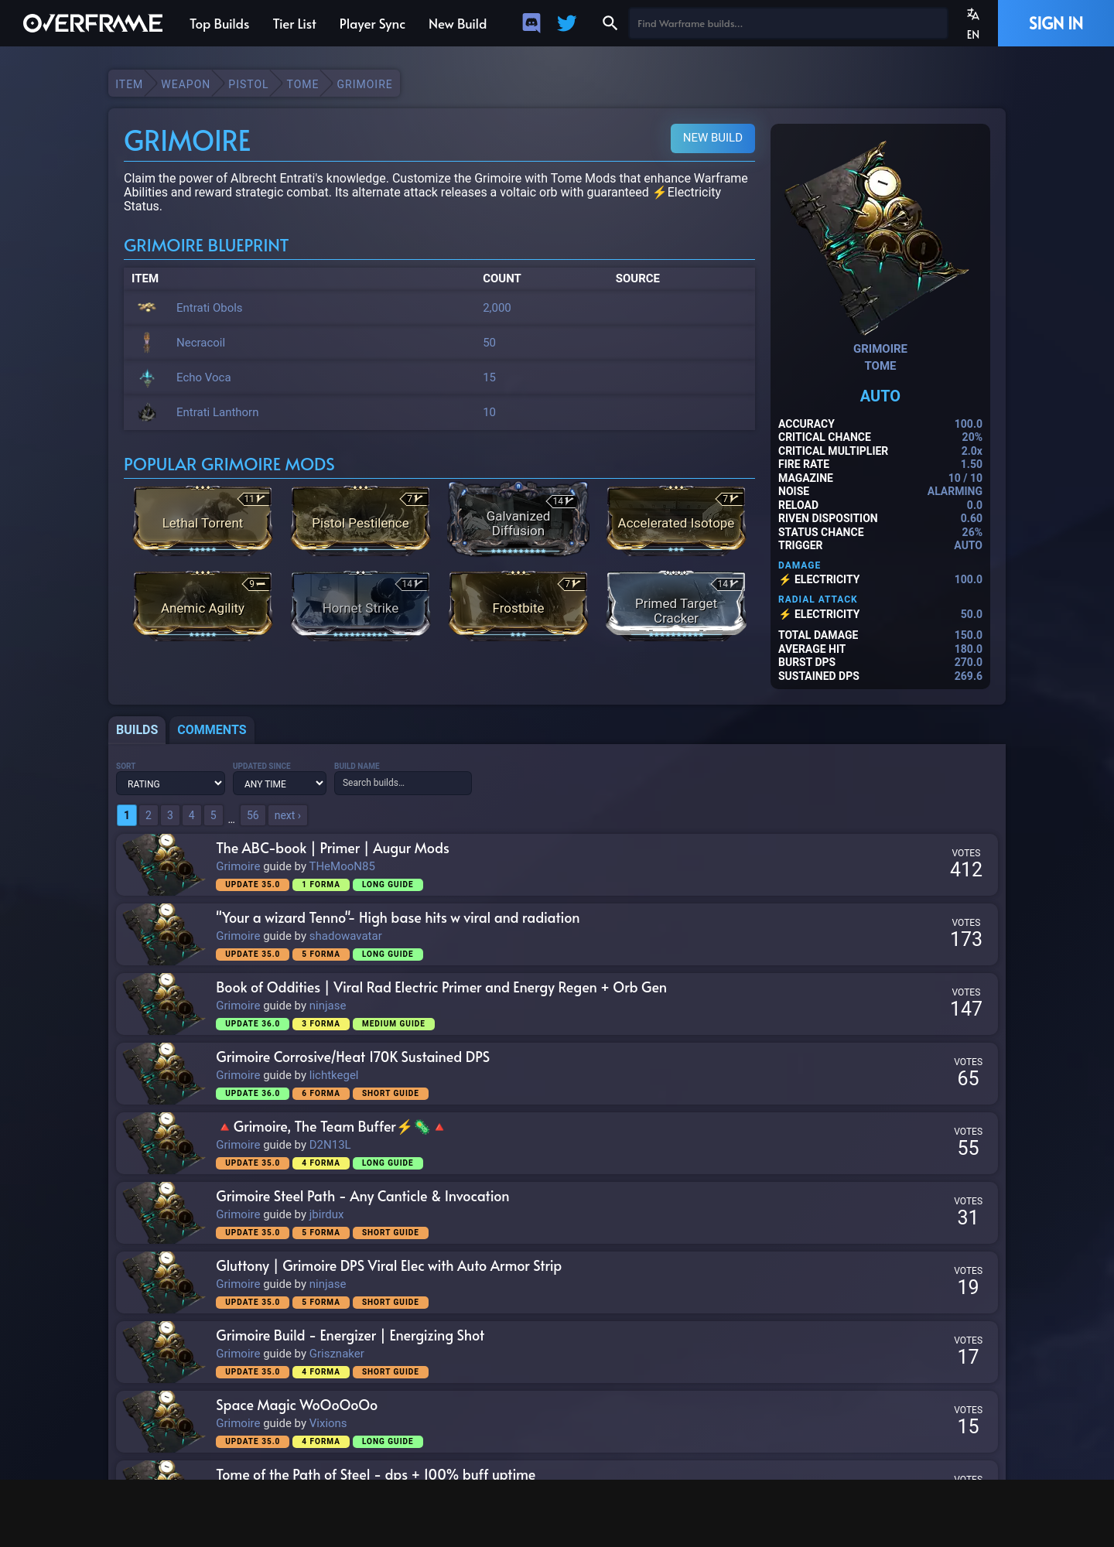Viewport: 1114px width, 1547px height.
Task: Select the BUILDS tab
Action: [137, 729]
